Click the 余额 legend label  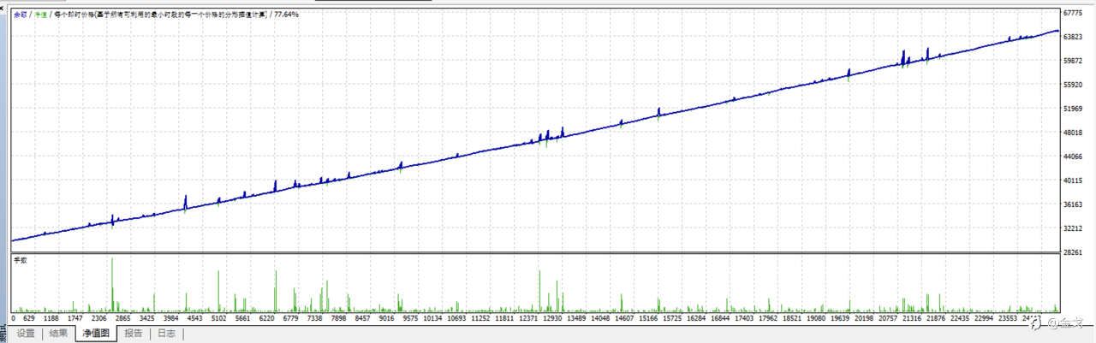20,15
